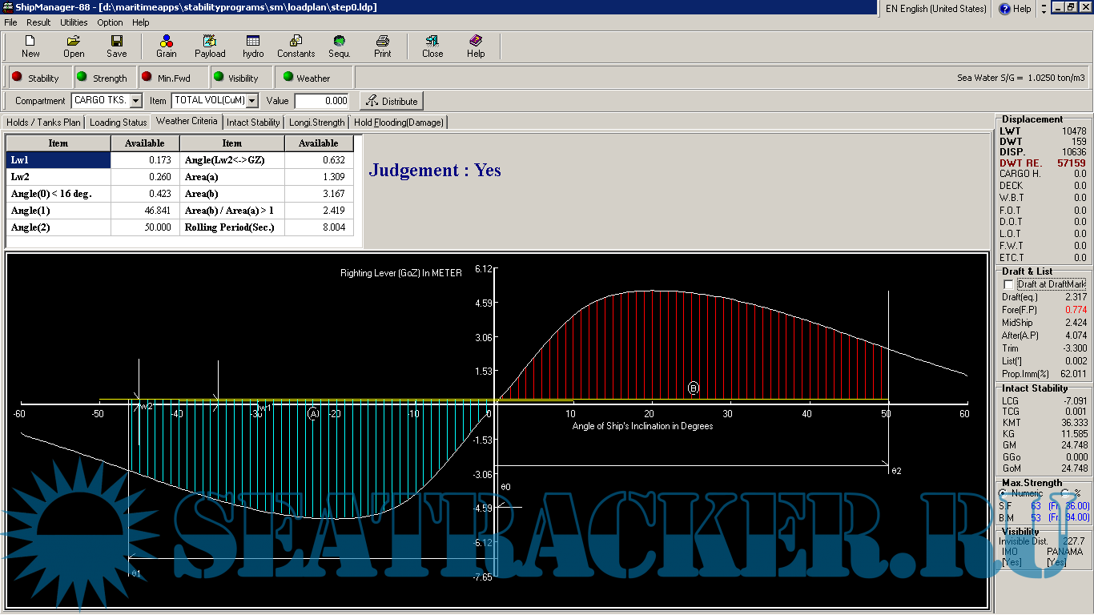Enable the Draft at DraftMark checkbox
1094x615 pixels.
coord(1008,284)
